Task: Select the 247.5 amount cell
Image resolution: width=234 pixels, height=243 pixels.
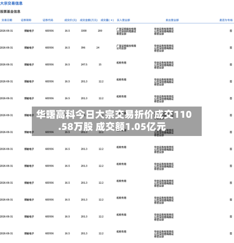Action: point(84,64)
